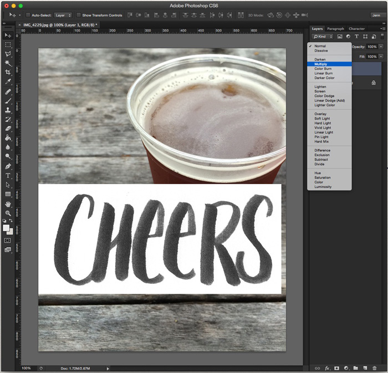Change the screen mode
The image size is (388, 373).
point(8,250)
